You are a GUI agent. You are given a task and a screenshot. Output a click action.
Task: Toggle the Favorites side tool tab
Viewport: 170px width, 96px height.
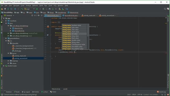coord(2,72)
